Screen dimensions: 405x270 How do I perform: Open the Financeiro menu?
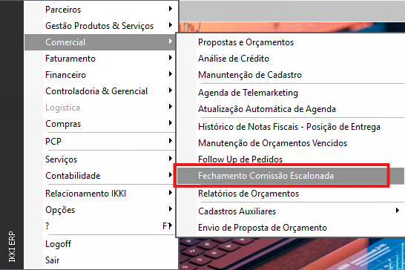(100, 75)
